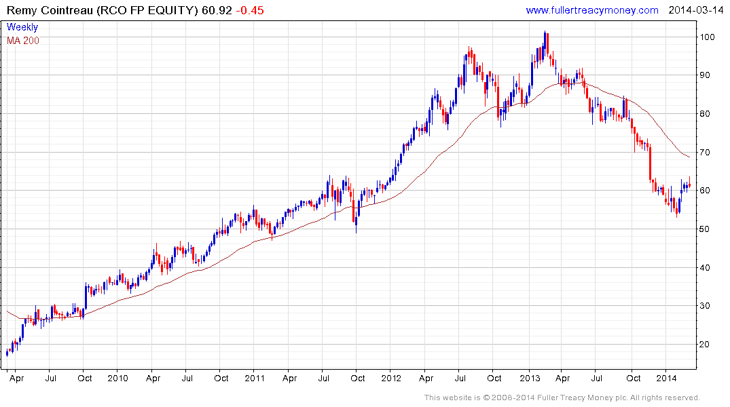The width and height of the screenshot is (730, 407).
Task: Click the 80 price axis label
Action: coord(705,113)
